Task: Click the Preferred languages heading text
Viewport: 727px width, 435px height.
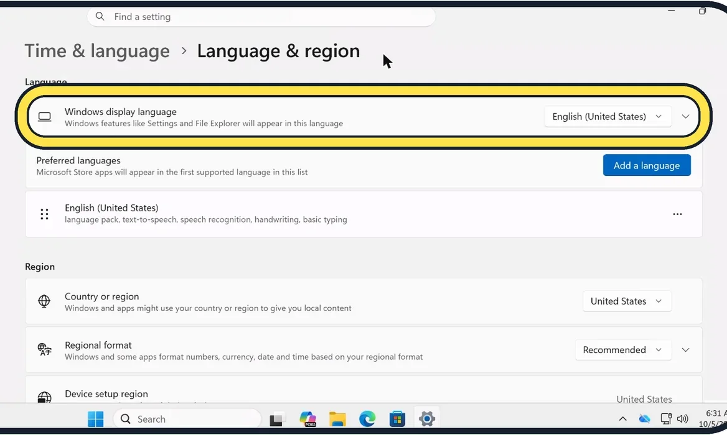Action: pos(78,160)
